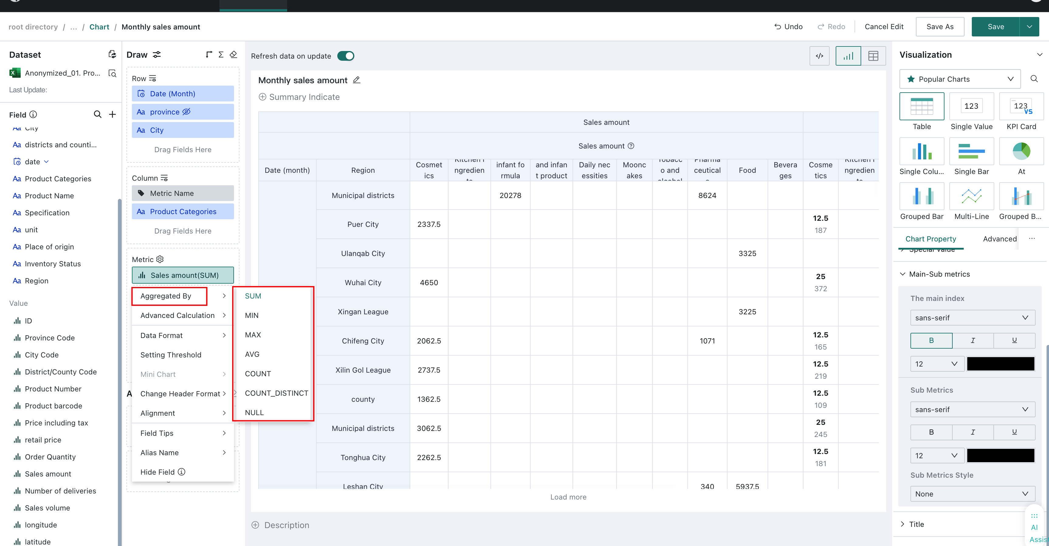Screen dimensions: 1049x546
Task: Collapse the Main-Sub metrics section
Action: 903,274
